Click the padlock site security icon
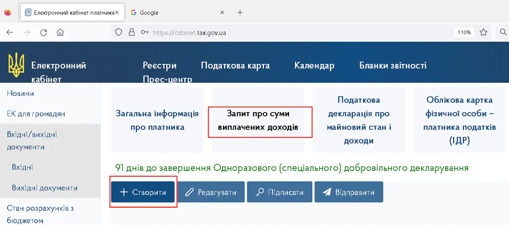This screenshot has height=225, width=509. click(x=132, y=33)
